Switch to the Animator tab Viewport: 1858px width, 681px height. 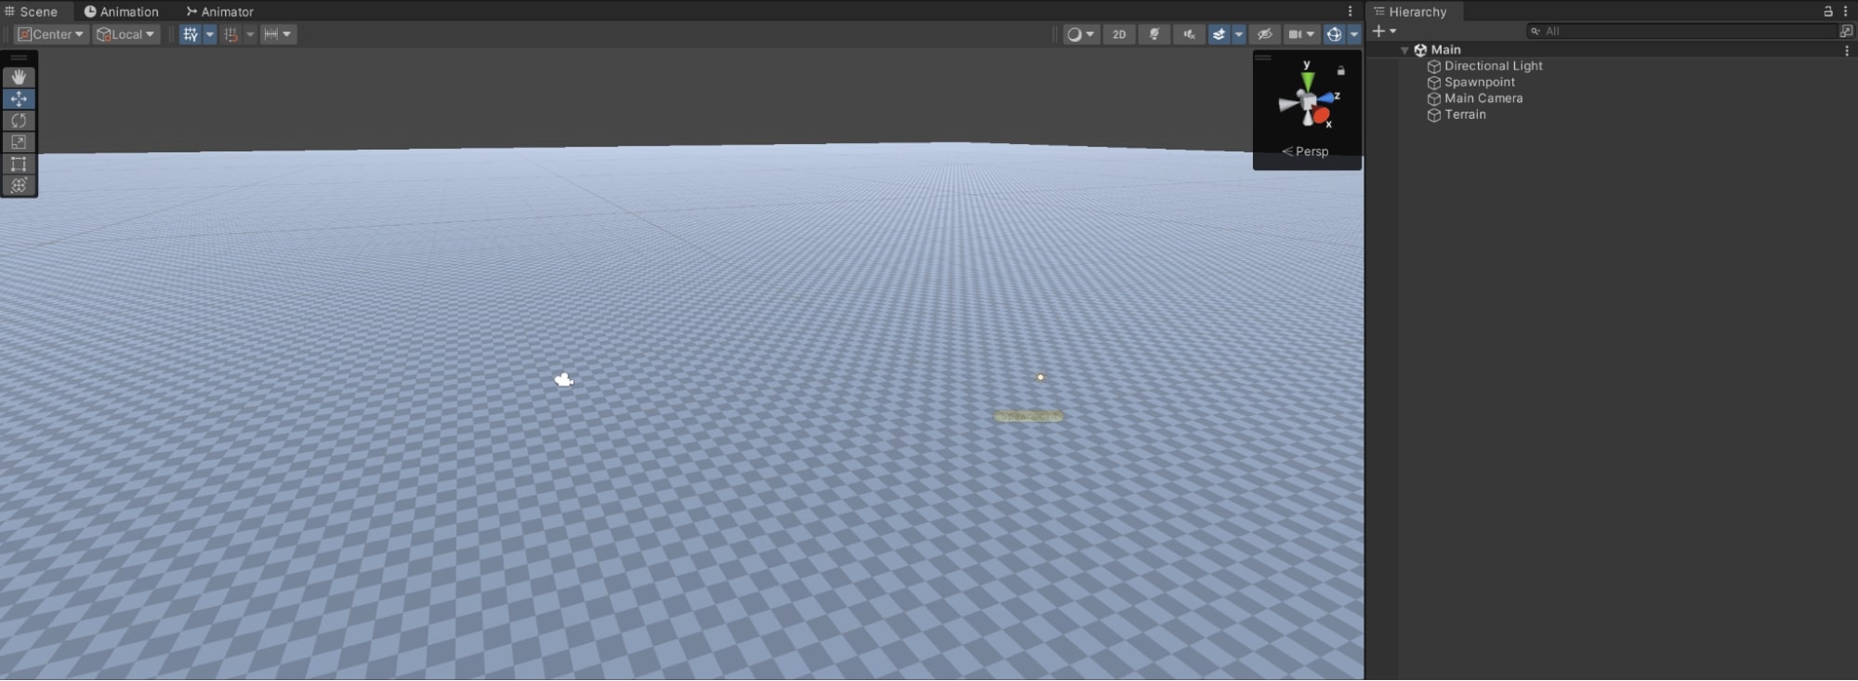[219, 11]
